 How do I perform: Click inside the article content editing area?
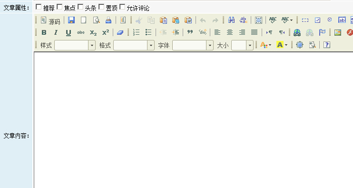[194, 120]
